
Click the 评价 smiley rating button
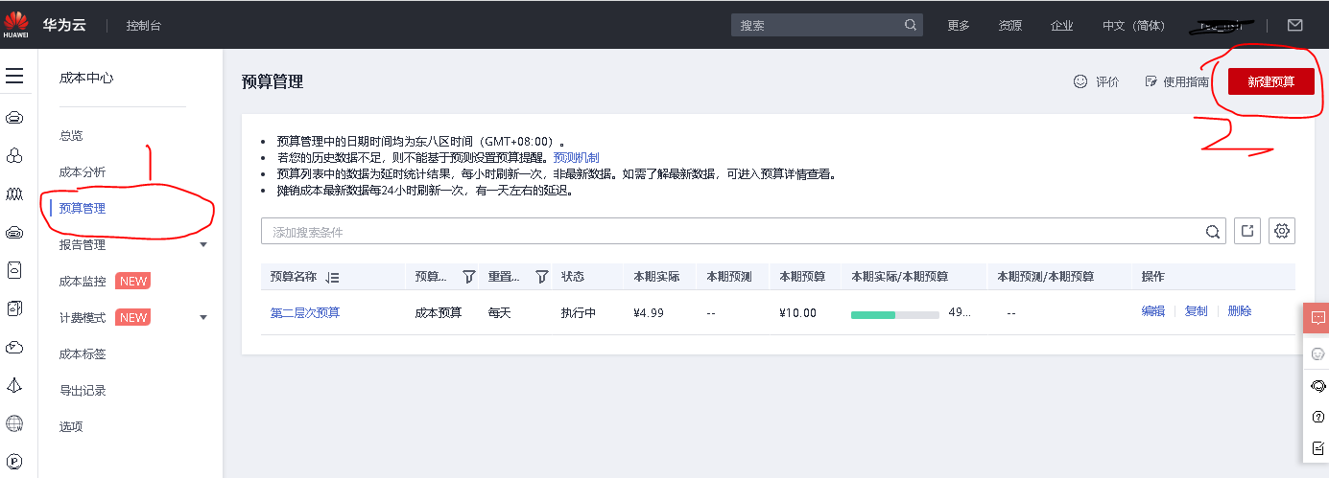pos(1096,82)
